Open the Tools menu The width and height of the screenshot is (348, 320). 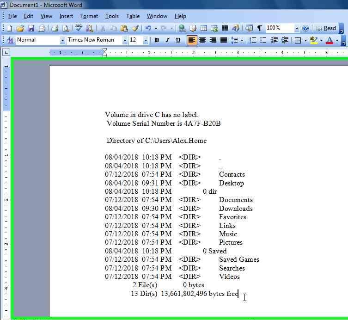coord(112,16)
